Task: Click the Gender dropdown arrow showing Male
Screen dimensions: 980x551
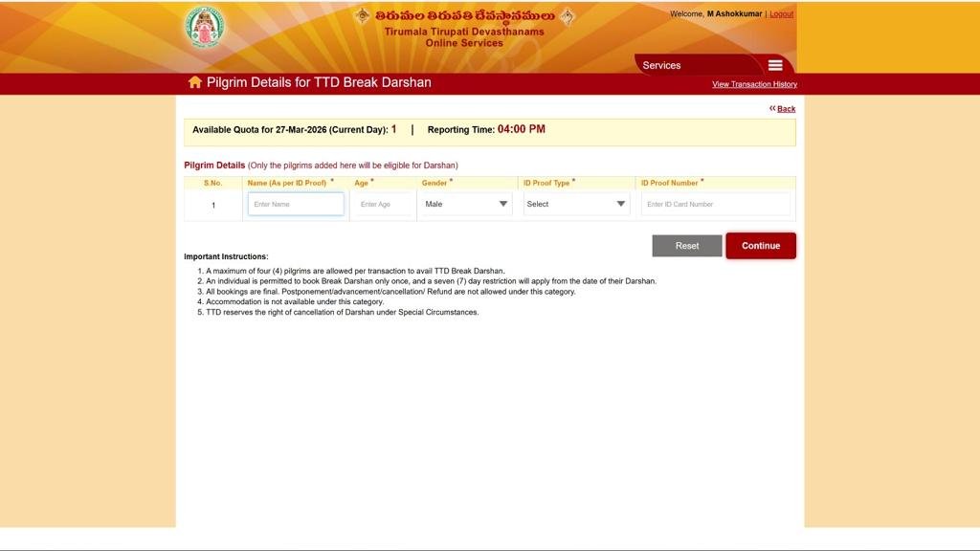Action: coord(502,204)
